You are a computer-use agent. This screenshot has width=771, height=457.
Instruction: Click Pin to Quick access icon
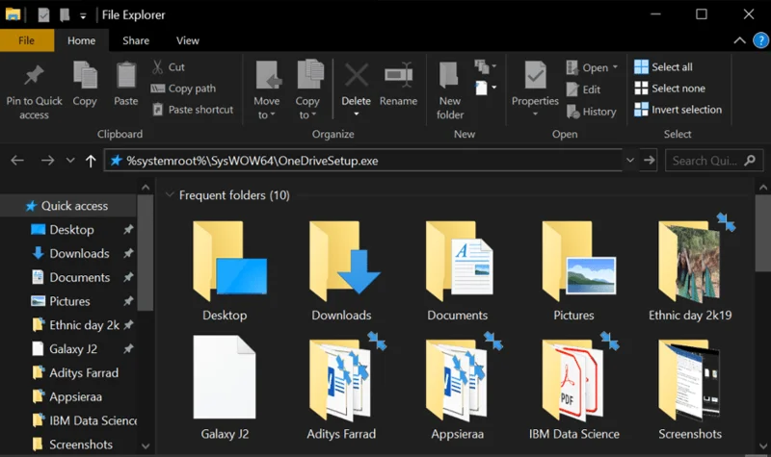click(x=34, y=75)
